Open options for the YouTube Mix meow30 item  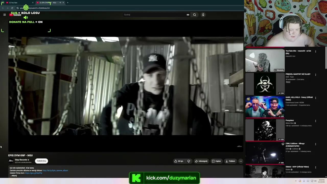click(x=316, y=51)
